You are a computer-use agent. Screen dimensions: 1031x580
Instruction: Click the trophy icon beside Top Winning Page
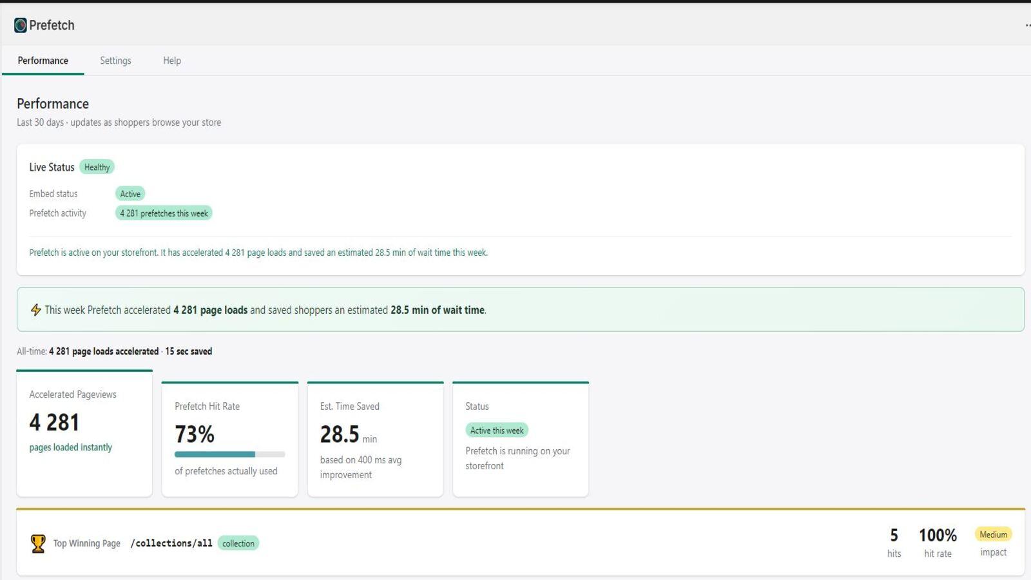(x=39, y=543)
